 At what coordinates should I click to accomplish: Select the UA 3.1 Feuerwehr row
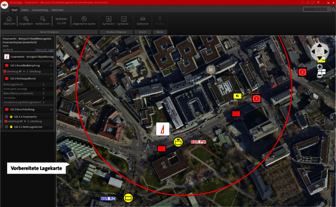tap(28, 117)
